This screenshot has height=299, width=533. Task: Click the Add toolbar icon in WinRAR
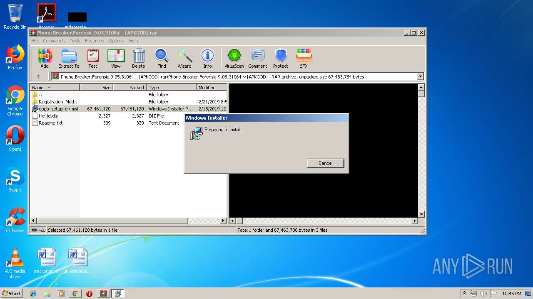[45, 58]
